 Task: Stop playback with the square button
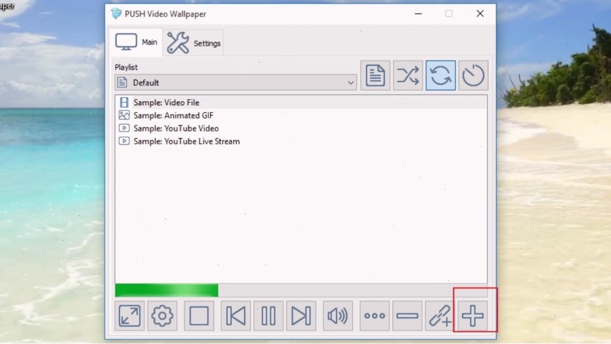(x=199, y=315)
